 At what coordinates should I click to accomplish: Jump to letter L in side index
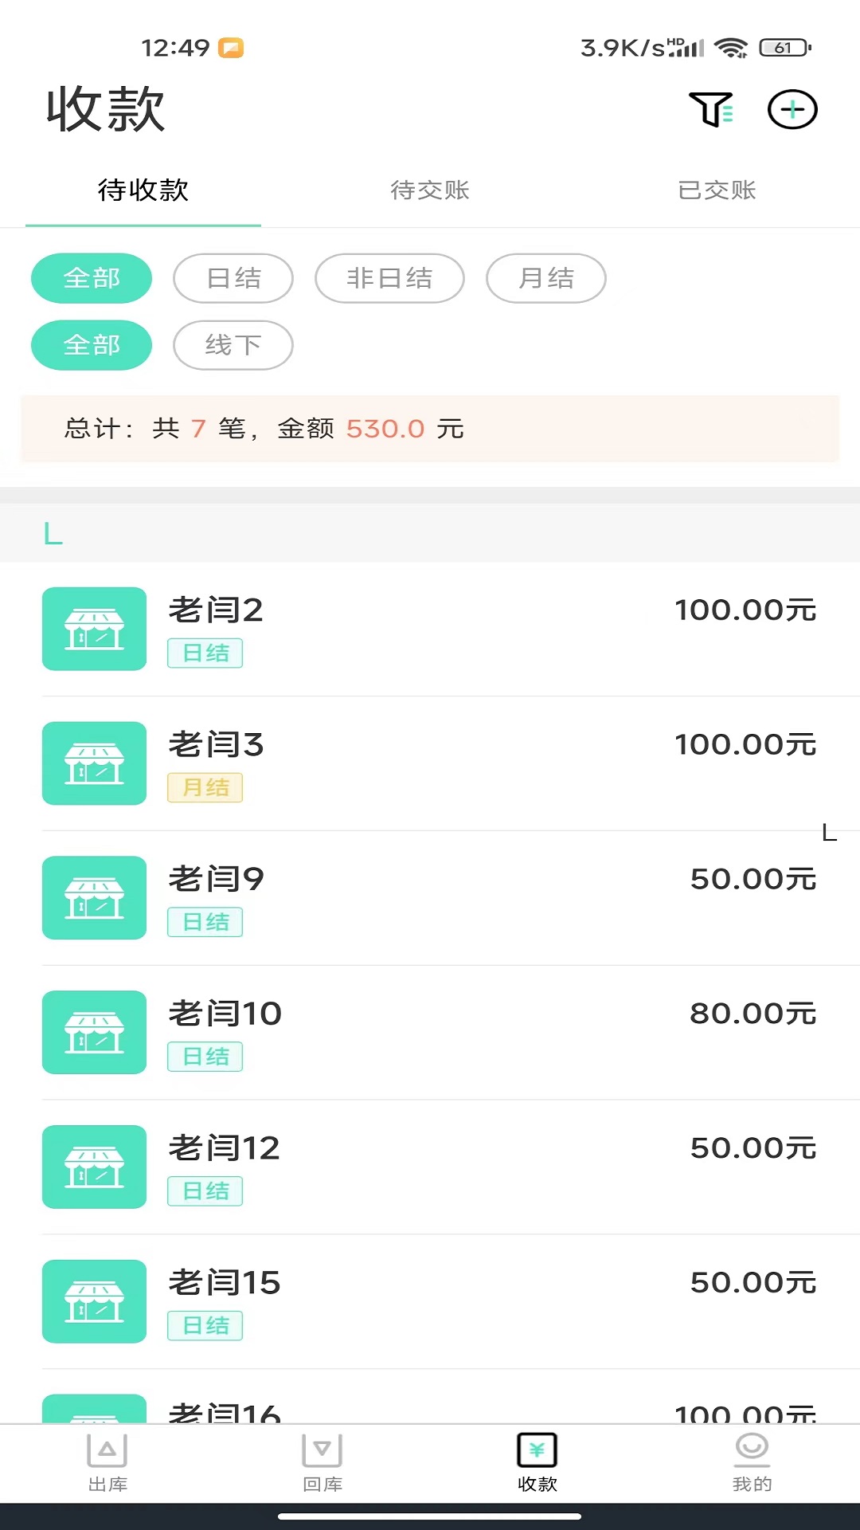pyautogui.click(x=829, y=834)
